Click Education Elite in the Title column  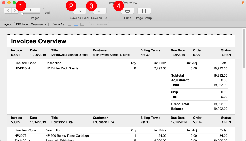click(x=62, y=122)
